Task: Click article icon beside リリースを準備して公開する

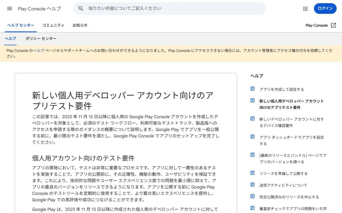Action: [253, 173]
